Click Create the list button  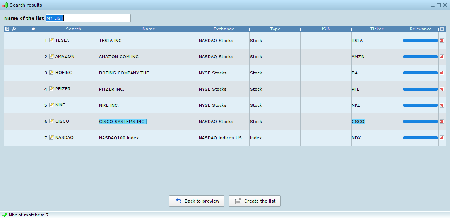click(255, 201)
